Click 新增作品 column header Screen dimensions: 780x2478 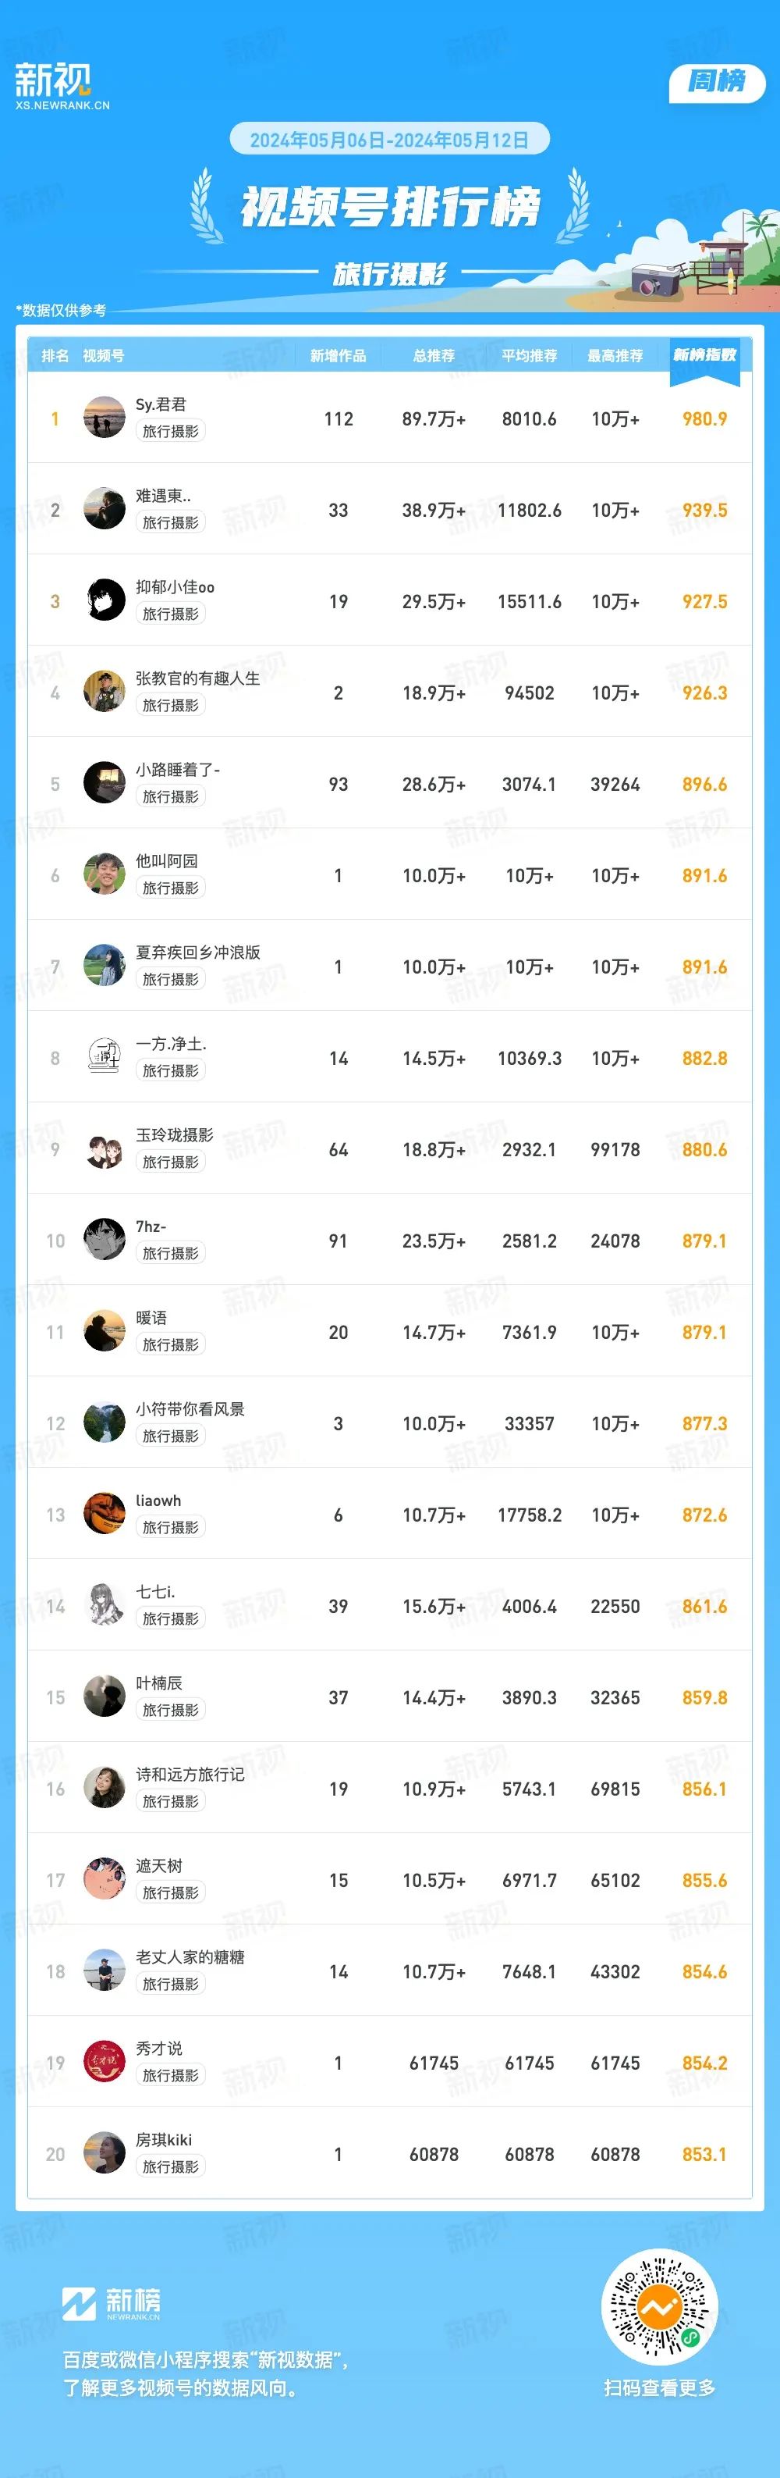coord(338,356)
